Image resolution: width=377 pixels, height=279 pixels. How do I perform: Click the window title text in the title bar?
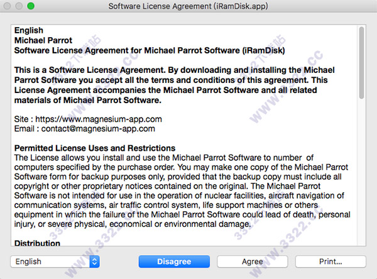pyautogui.click(x=188, y=6)
